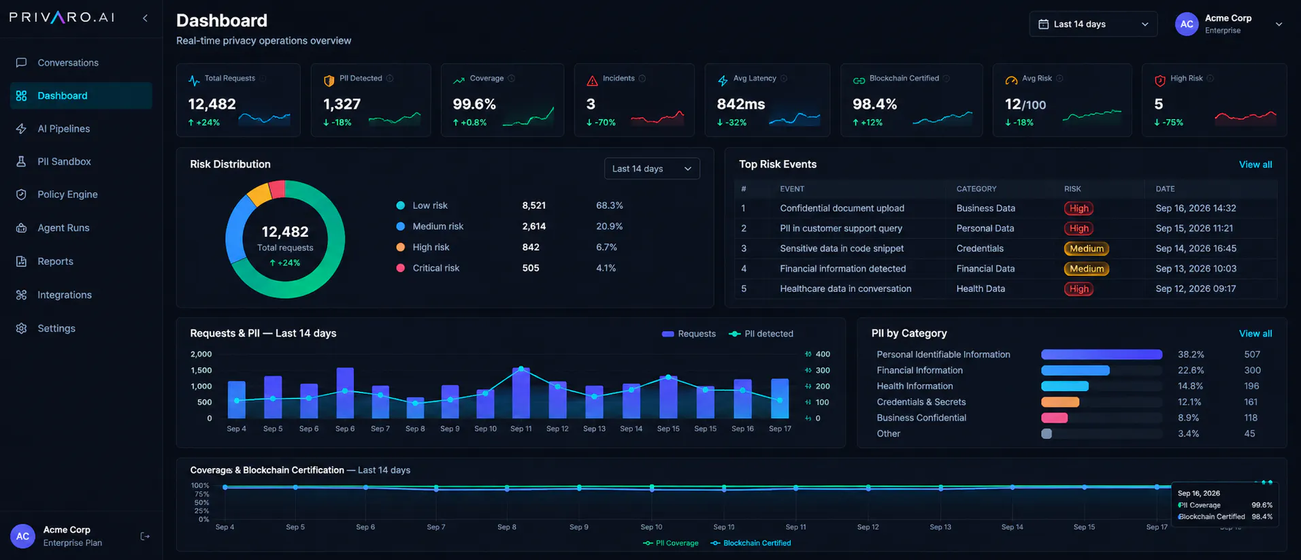Toggle Blockchain Certified series in bottom legend
Screen dimensions: 1301x560
coord(751,543)
